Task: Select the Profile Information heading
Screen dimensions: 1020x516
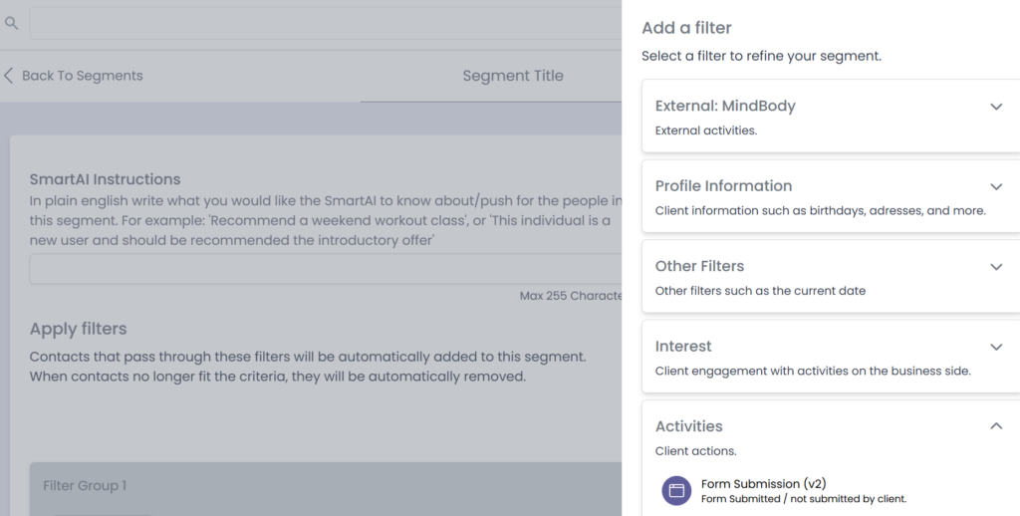Action: (723, 186)
